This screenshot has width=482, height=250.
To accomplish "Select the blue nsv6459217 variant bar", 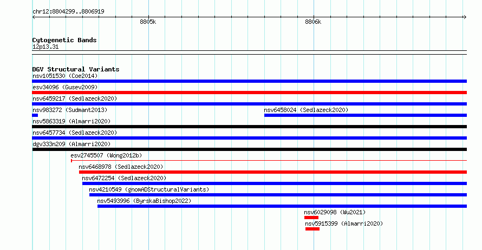I will 249,104.
